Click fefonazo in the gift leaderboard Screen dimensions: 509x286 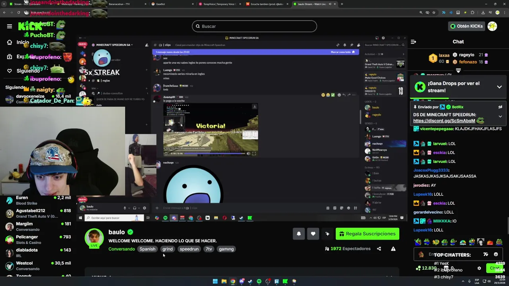click(x=468, y=62)
